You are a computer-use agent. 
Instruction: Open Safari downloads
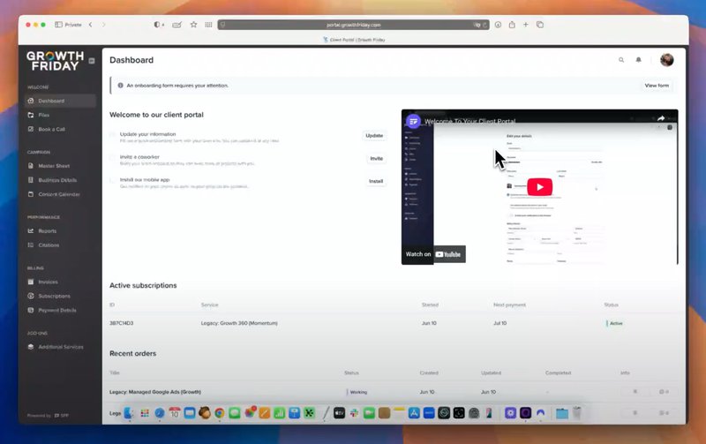click(x=498, y=25)
